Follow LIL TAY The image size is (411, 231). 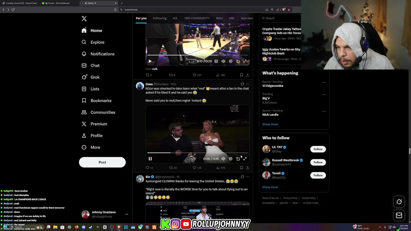pyautogui.click(x=318, y=149)
